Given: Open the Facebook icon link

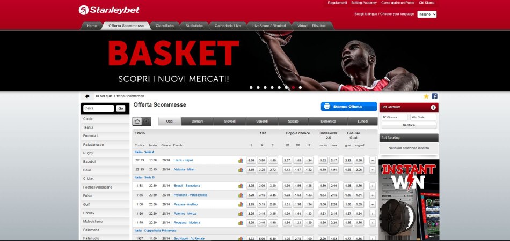Looking at the screenshot, I should point(434,96).
